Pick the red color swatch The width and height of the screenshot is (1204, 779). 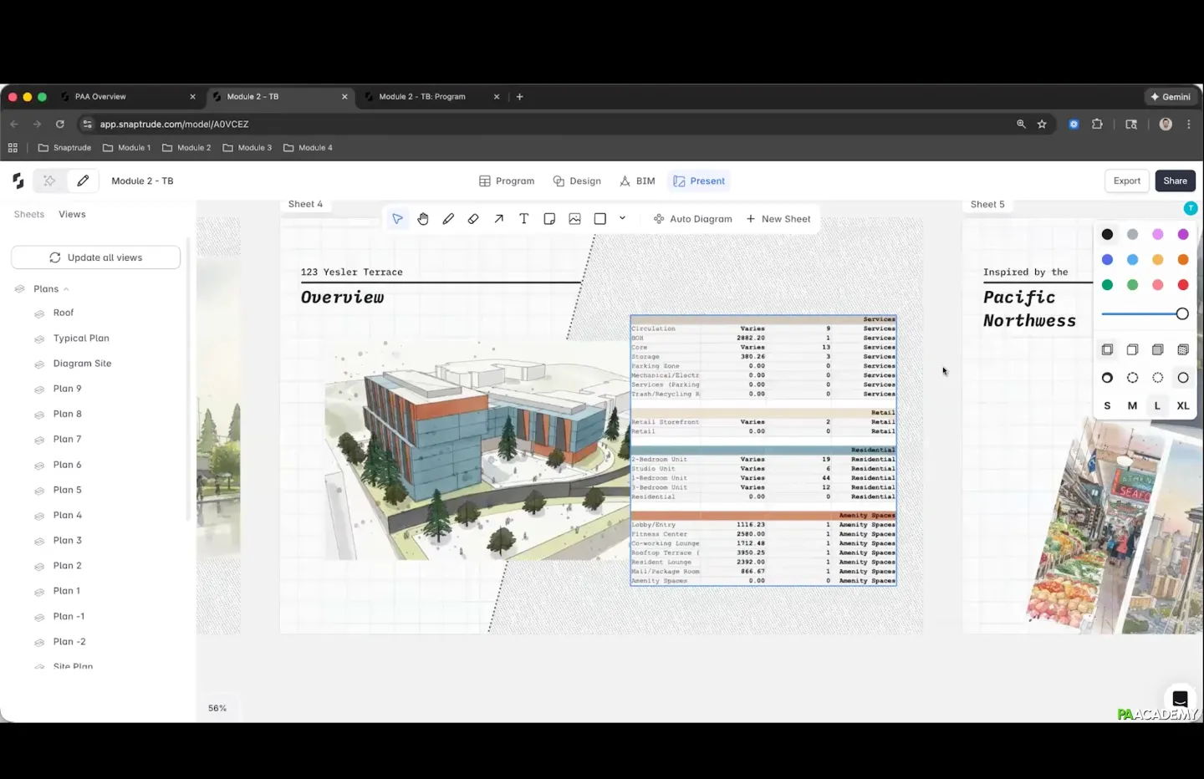pos(1182,285)
